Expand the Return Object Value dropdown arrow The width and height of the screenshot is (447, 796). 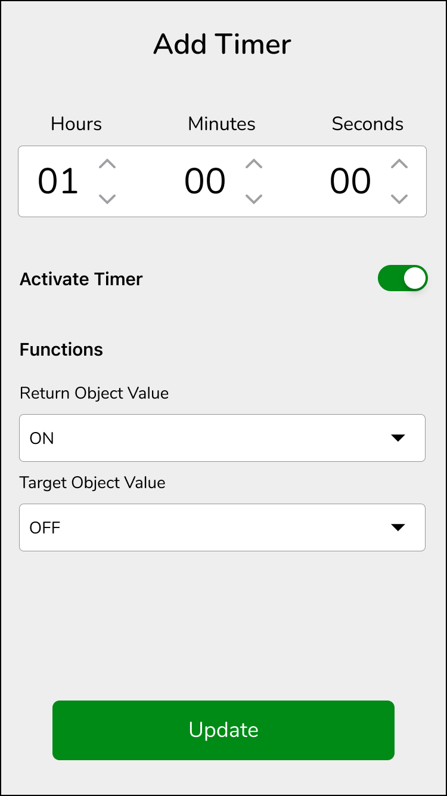pyautogui.click(x=398, y=438)
